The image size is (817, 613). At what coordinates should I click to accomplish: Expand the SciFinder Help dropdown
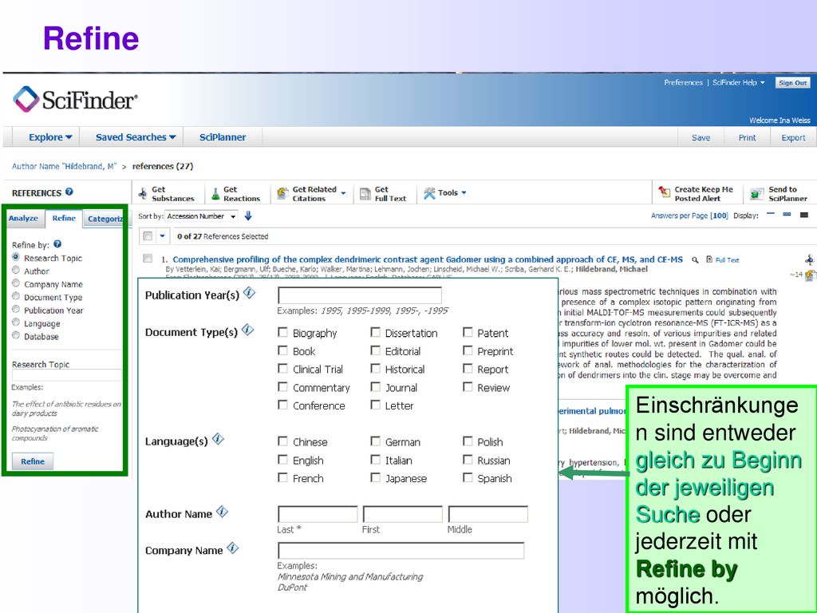pyautogui.click(x=738, y=82)
